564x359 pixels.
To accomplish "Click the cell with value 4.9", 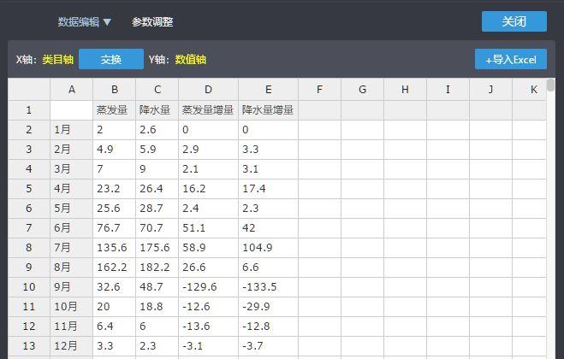I will pos(115,149).
